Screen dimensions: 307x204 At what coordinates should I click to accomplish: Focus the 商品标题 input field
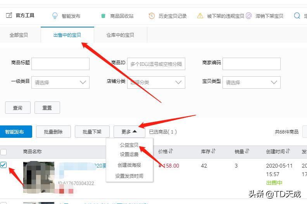[60, 64]
